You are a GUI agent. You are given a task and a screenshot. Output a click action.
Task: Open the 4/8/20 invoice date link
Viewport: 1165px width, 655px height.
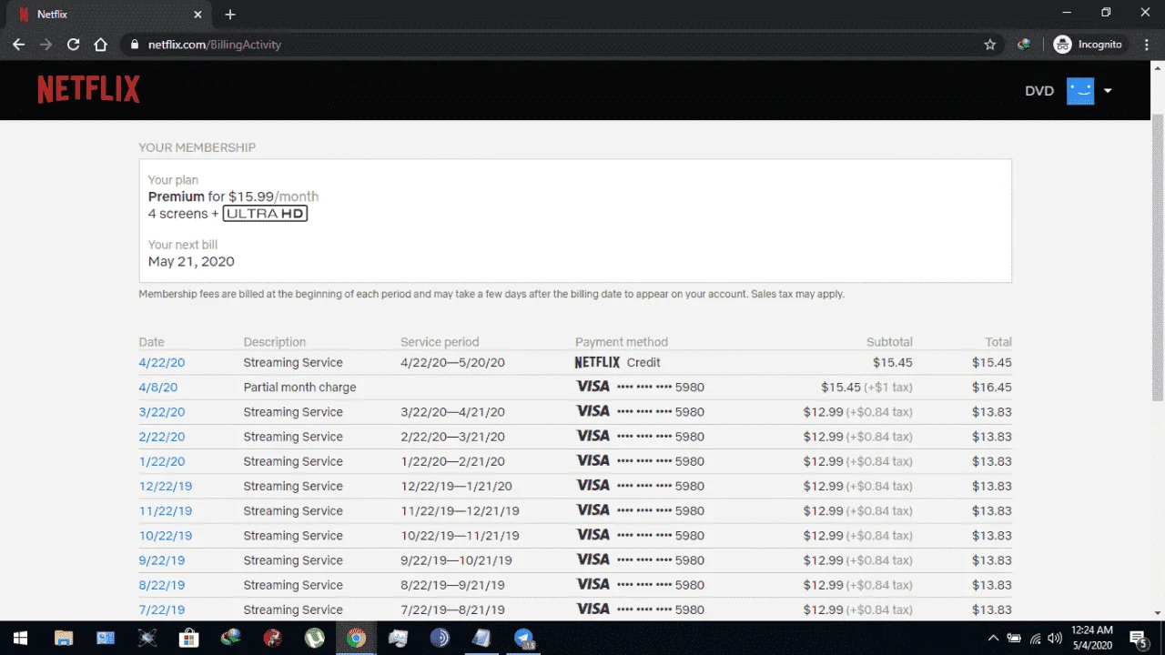coord(158,387)
